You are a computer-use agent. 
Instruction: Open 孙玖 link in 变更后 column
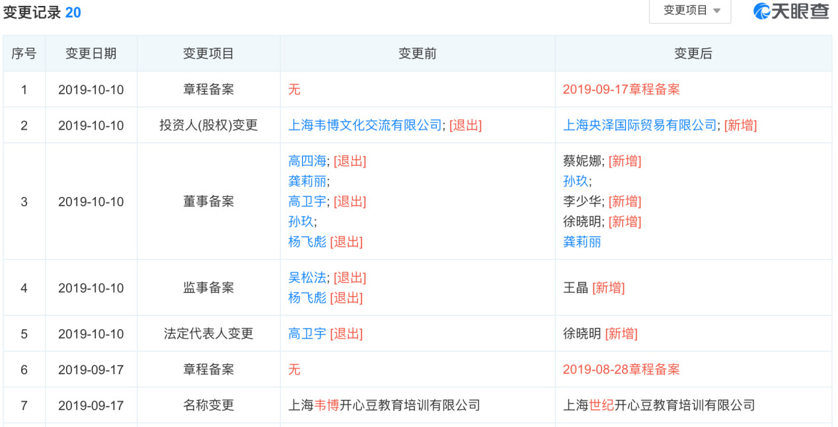coord(576,181)
